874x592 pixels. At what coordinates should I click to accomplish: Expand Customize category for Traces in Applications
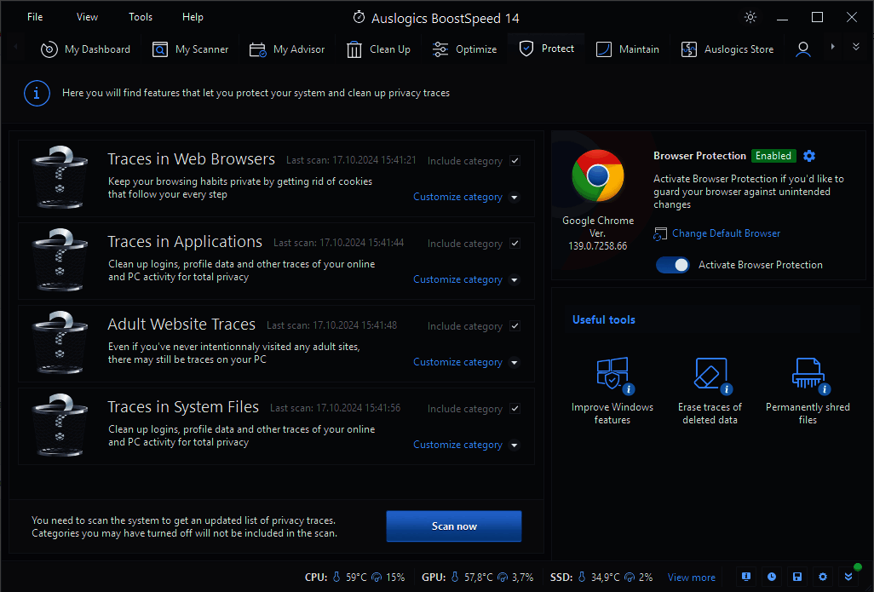click(514, 279)
